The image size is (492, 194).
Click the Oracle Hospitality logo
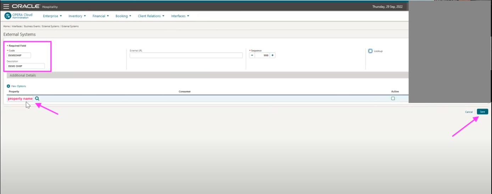point(35,7)
